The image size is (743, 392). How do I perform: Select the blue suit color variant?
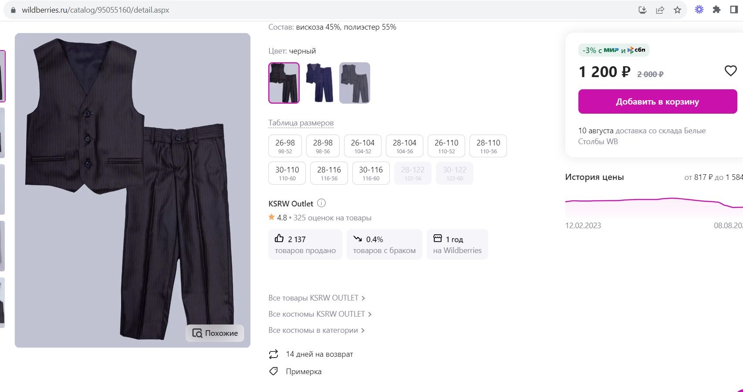[x=319, y=83]
